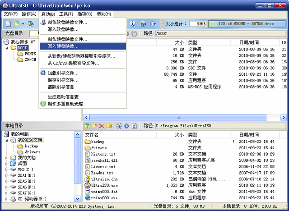Click the Exit toolbar icon
Viewport: 289px width, 211px height.
[x=154, y=24]
